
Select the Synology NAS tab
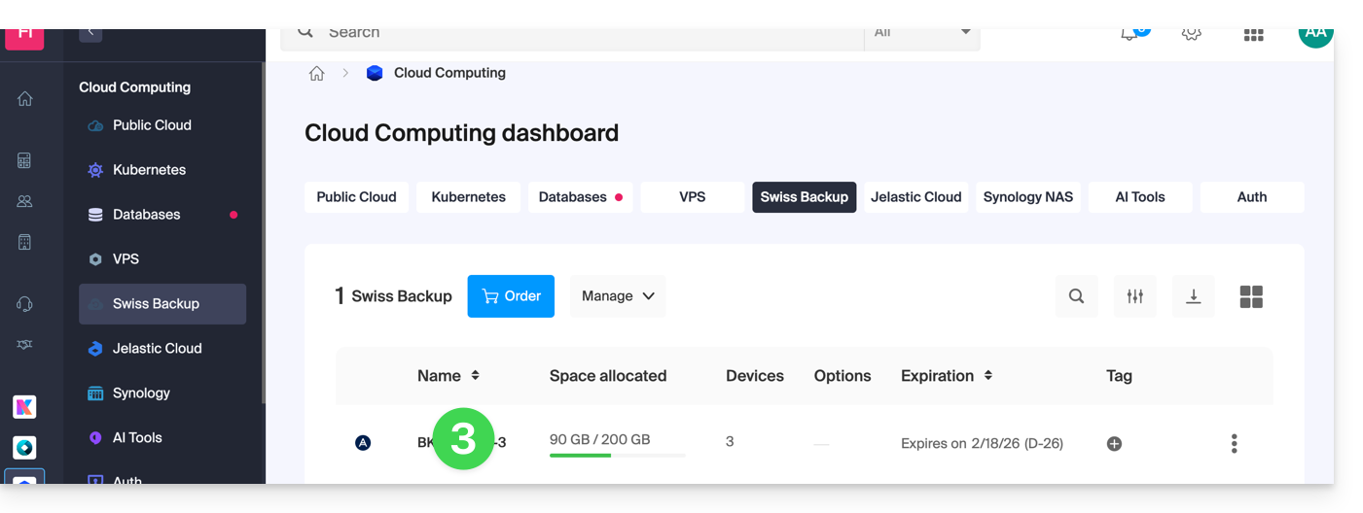1027,197
